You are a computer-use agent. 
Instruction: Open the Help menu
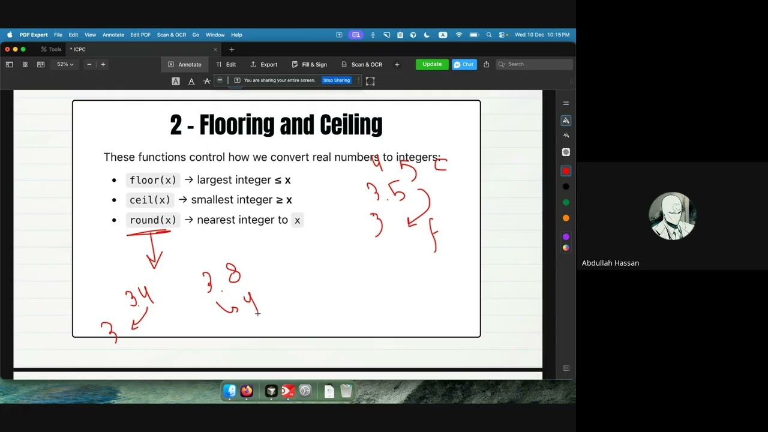tap(236, 35)
